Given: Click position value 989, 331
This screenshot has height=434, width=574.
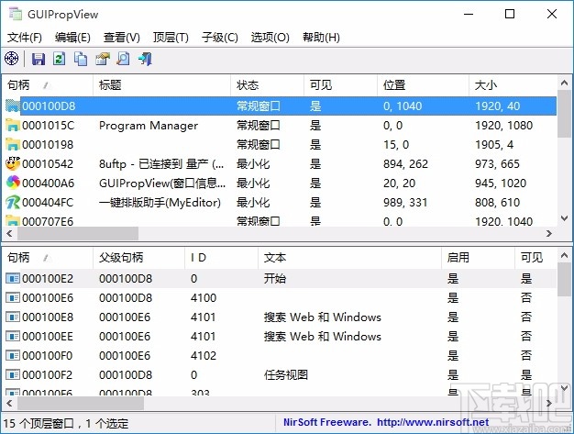Looking at the screenshot, I should [405, 202].
